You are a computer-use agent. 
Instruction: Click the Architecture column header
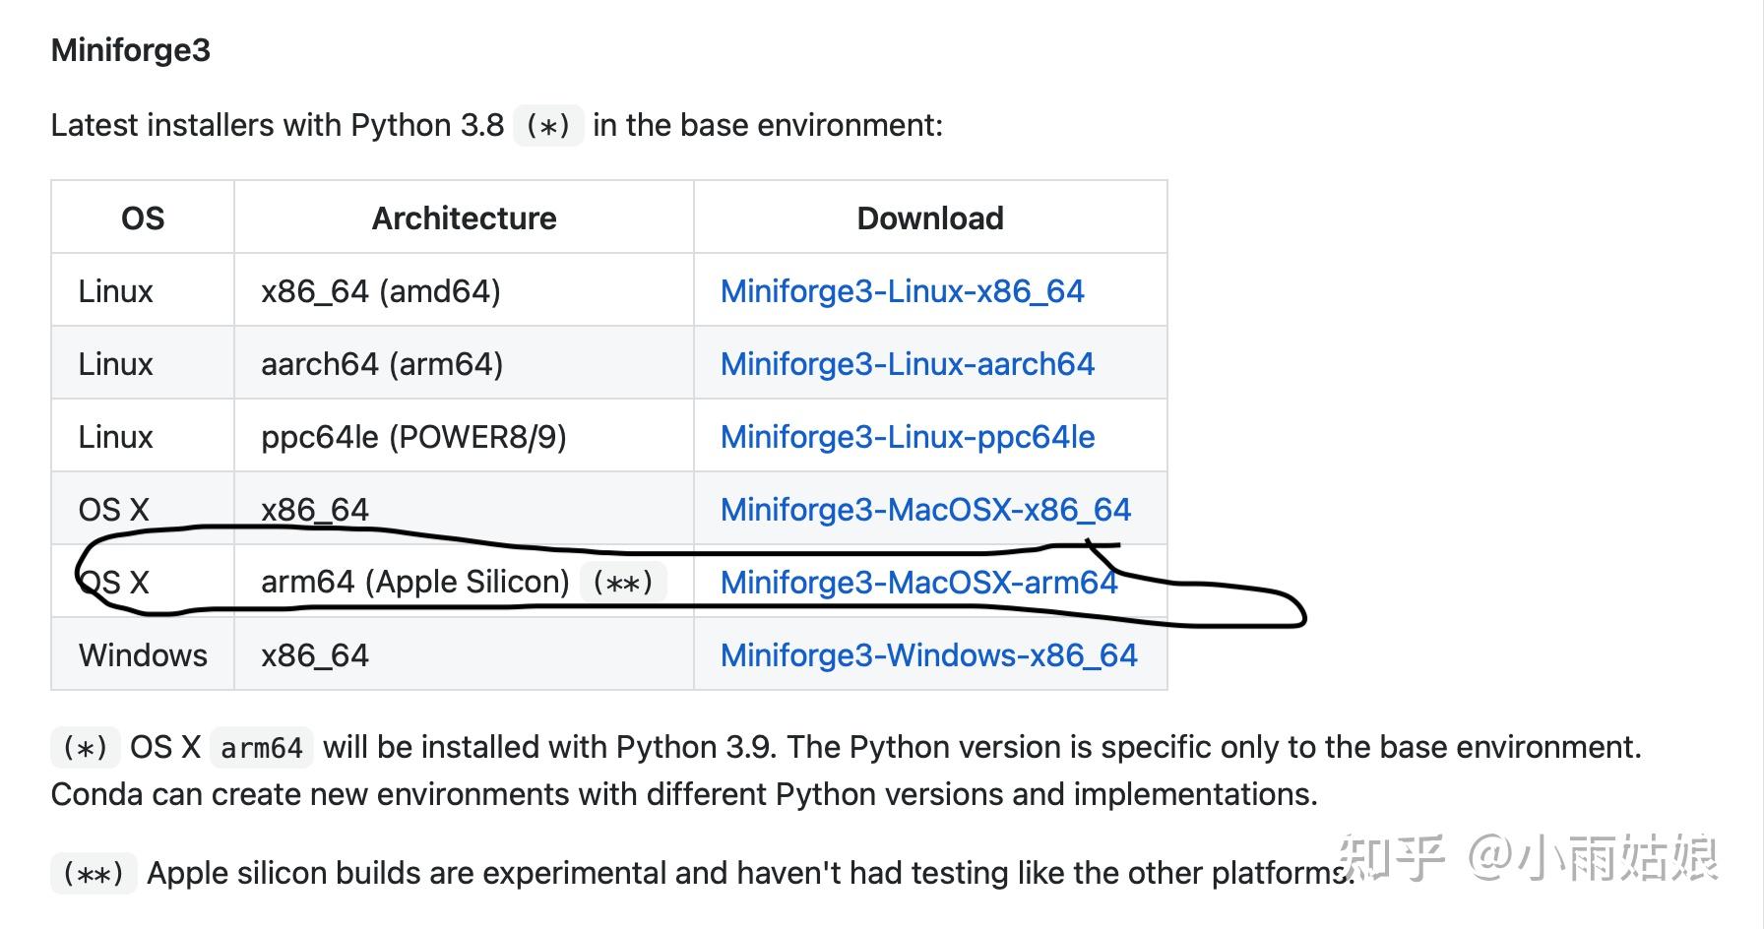[464, 218]
